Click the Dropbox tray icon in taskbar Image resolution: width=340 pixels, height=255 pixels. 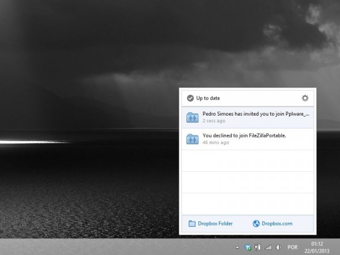pyautogui.click(x=248, y=247)
